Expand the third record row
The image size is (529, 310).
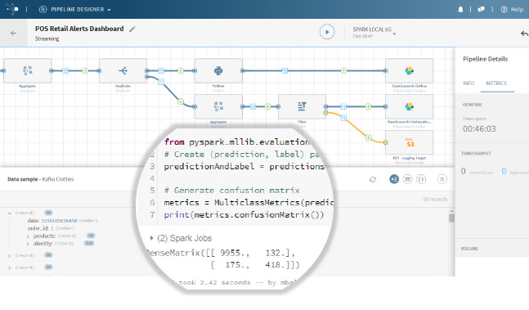10,267
